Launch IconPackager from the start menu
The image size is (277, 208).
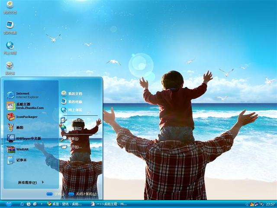pyautogui.click(x=22, y=117)
